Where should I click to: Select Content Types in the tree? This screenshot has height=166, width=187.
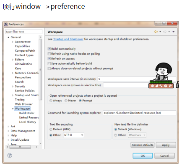(24, 55)
